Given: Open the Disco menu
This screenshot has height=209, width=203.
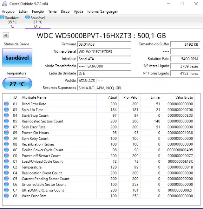Looking at the screenshot, I should pos(65,11).
